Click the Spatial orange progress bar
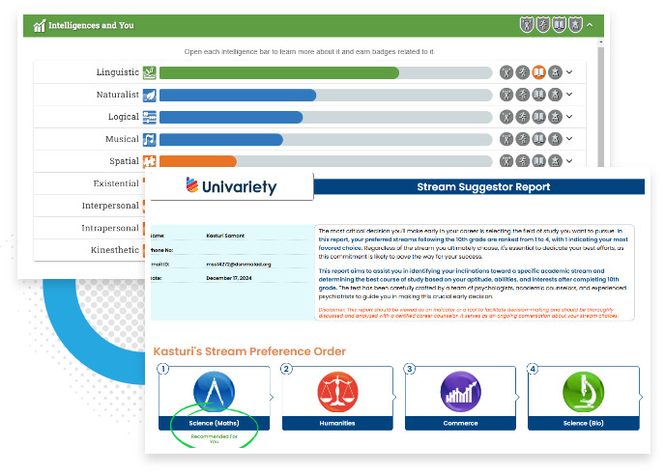This screenshot has width=665, height=474. [197, 161]
